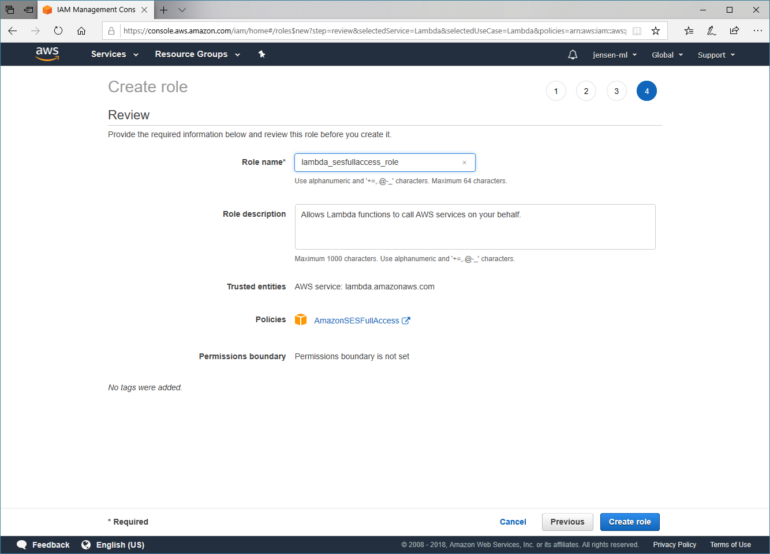The image size is (770, 554).
Task: Open the Global region selector
Action: tap(667, 55)
